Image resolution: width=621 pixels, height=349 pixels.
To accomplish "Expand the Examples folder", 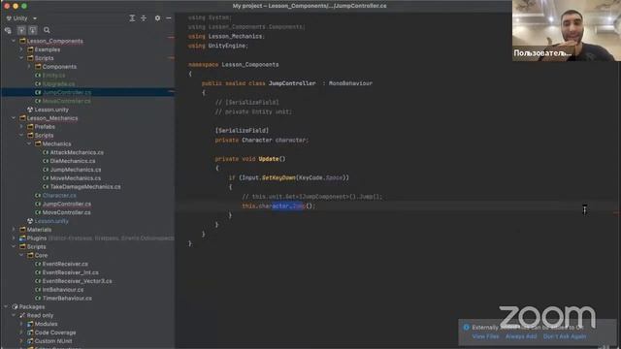I will [21, 49].
